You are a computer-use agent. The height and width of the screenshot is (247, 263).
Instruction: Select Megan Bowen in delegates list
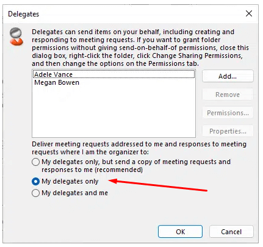(x=113, y=82)
